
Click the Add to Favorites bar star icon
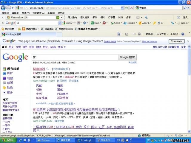tap(19, 29)
